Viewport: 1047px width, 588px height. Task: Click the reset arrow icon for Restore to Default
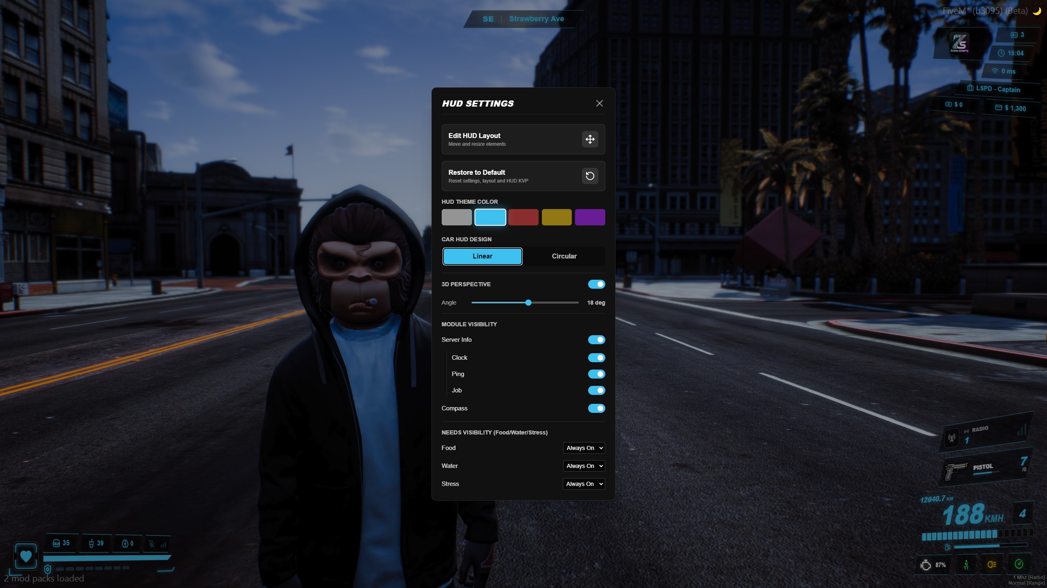pyautogui.click(x=590, y=176)
